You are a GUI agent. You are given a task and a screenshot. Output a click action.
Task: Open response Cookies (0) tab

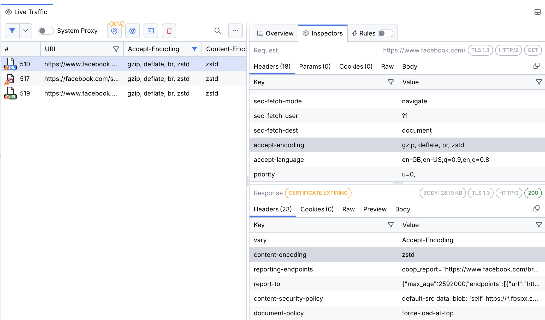317,209
